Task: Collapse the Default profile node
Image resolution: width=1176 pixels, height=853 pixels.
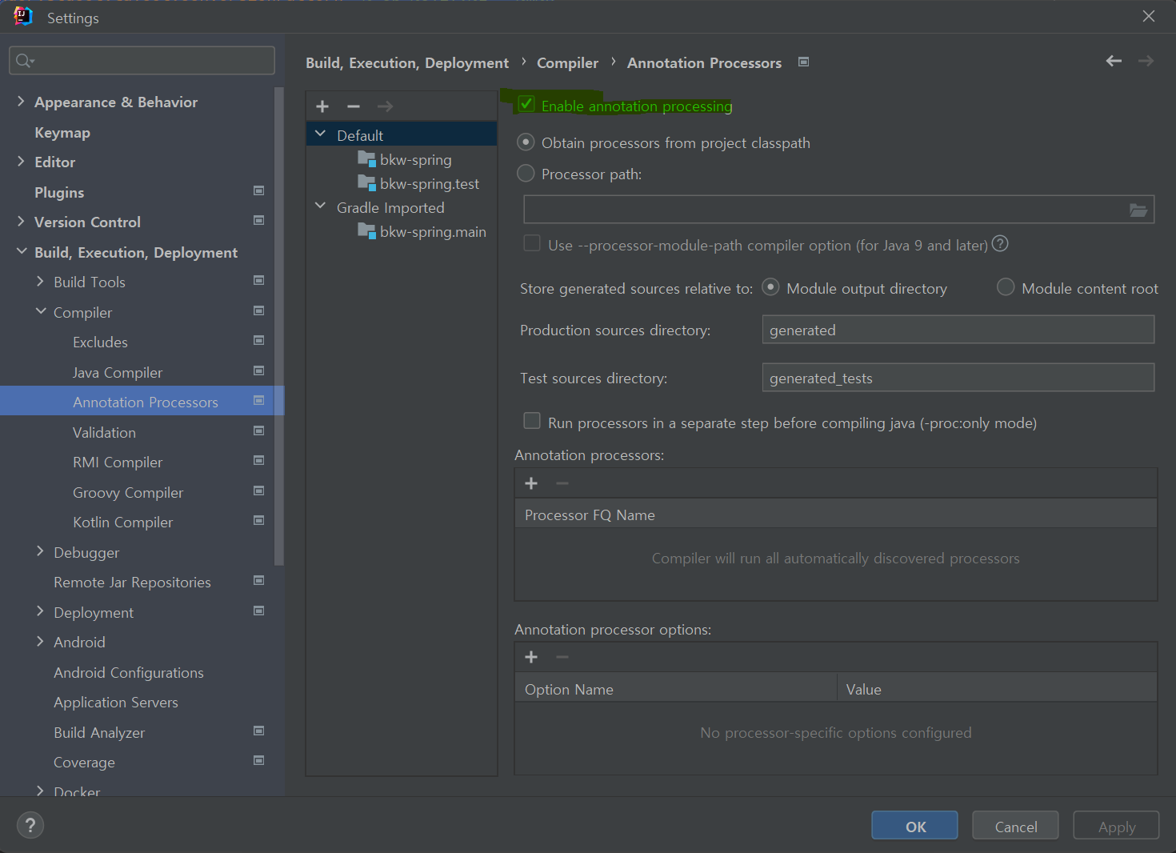Action: point(321,134)
